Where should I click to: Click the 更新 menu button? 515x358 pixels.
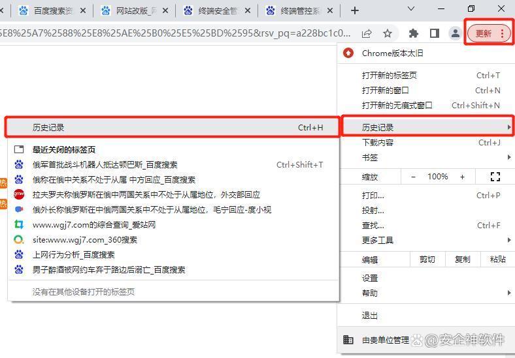pyautogui.click(x=489, y=33)
